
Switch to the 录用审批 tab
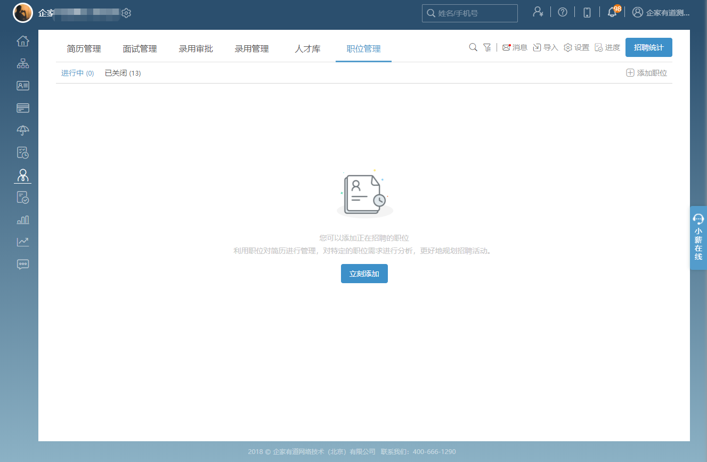point(196,49)
